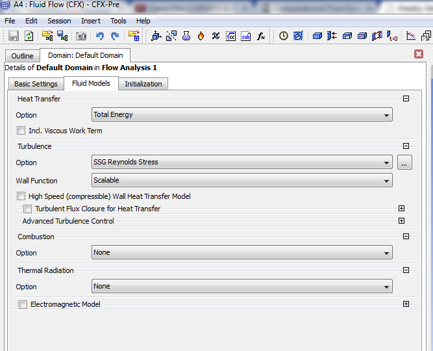Open the Help menu
This screenshot has height=351, width=433.
coord(143,21)
